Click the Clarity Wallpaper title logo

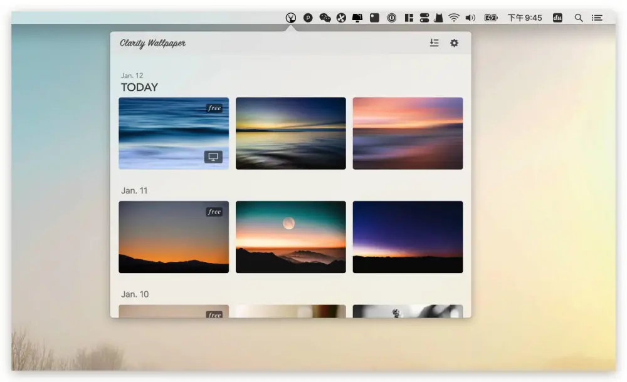(153, 43)
